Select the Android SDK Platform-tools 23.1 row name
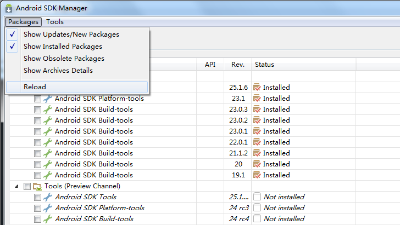 tap(99, 99)
